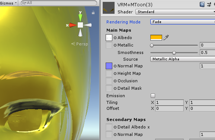The image size is (215, 140).
Task: Click the Albedo texture slot
Action: pyautogui.click(x=109, y=38)
